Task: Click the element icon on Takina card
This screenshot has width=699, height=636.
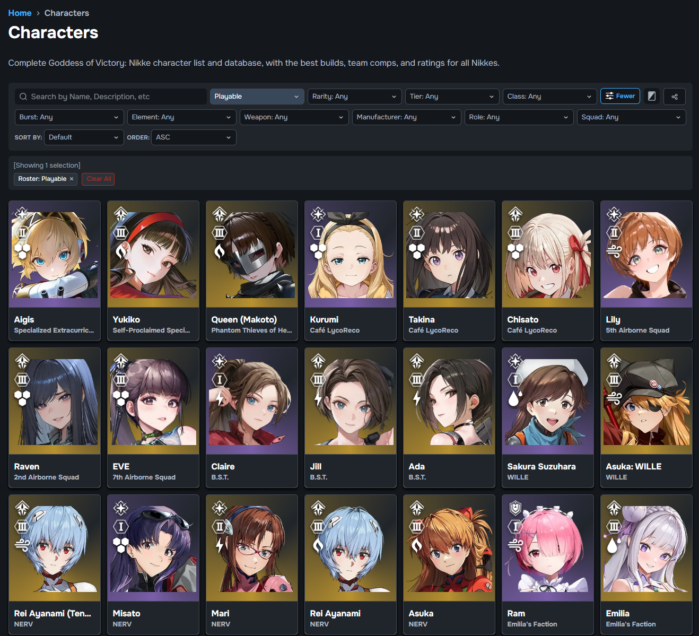Action: (417, 250)
